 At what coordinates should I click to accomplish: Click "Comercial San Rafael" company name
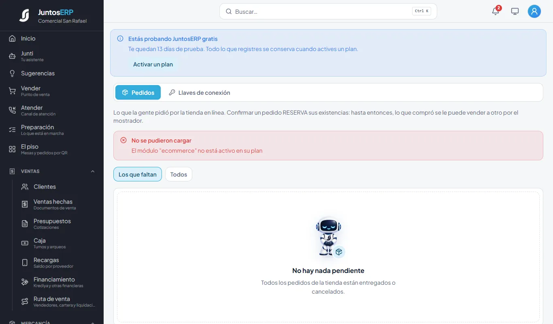point(62,21)
